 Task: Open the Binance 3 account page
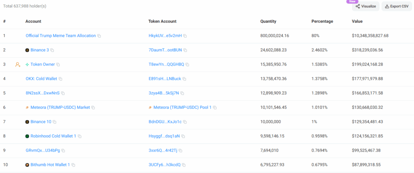point(40,50)
